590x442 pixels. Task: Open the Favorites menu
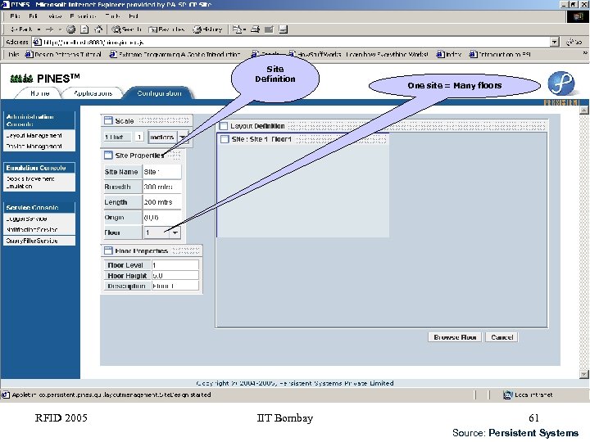pos(83,16)
